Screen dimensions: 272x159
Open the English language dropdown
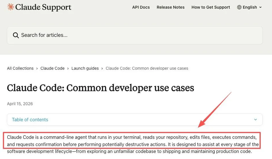(250, 7)
